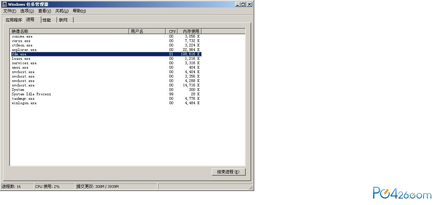
Task: Click the CPU 使用: 2% status entry
Action: pyautogui.click(x=55, y=187)
